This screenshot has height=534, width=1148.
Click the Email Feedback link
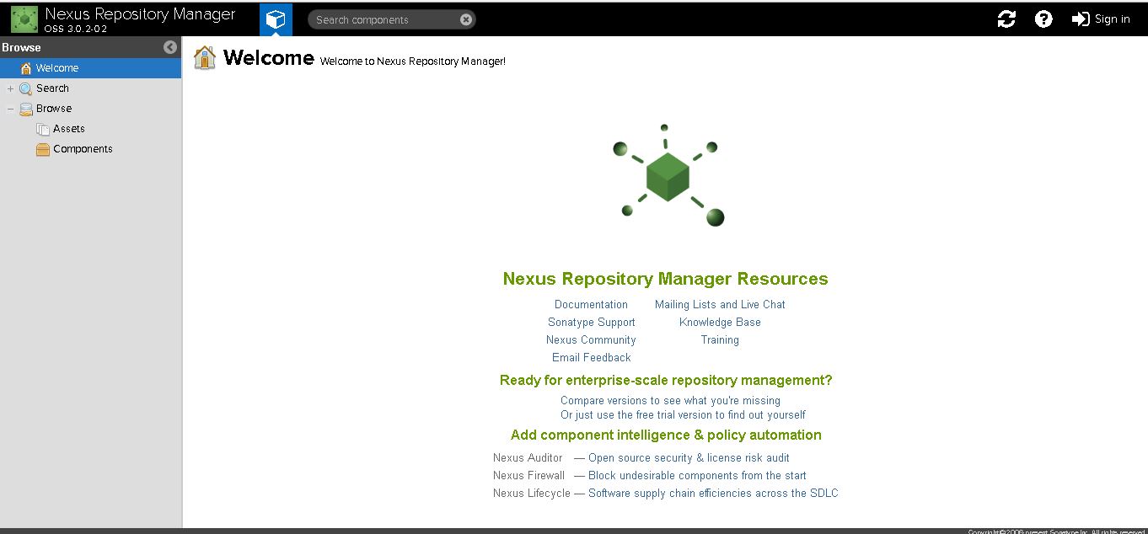(591, 357)
